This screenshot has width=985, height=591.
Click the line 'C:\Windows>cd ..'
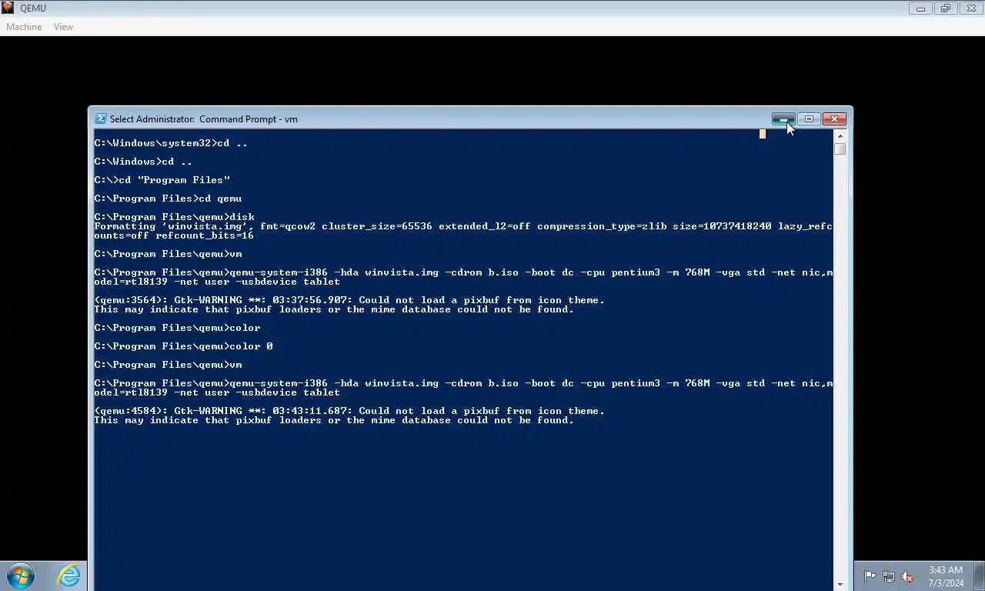click(143, 162)
